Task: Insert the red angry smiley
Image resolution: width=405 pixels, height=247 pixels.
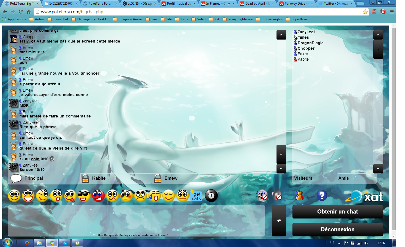Action: (98, 196)
